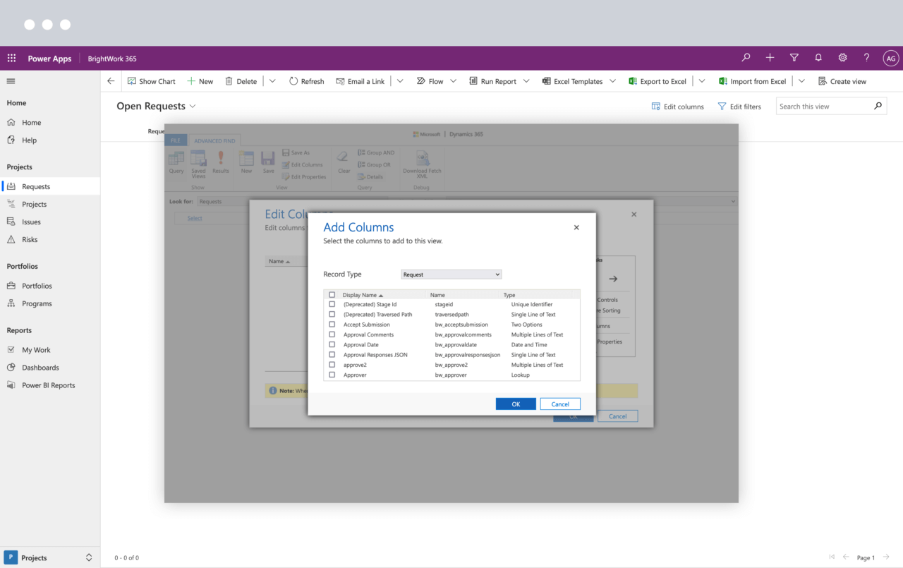Check the Approval Comments checkbox
This screenshot has width=903, height=568.
[x=332, y=334]
